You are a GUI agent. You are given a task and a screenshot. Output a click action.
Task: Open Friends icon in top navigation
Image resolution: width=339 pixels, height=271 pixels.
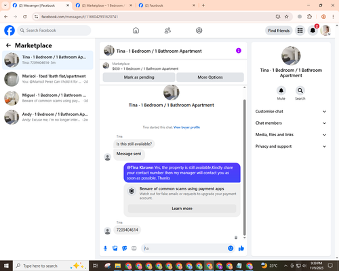tap(167, 30)
